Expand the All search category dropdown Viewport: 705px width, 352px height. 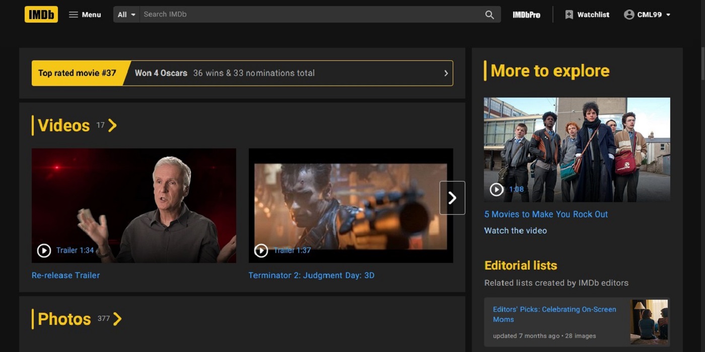(126, 15)
